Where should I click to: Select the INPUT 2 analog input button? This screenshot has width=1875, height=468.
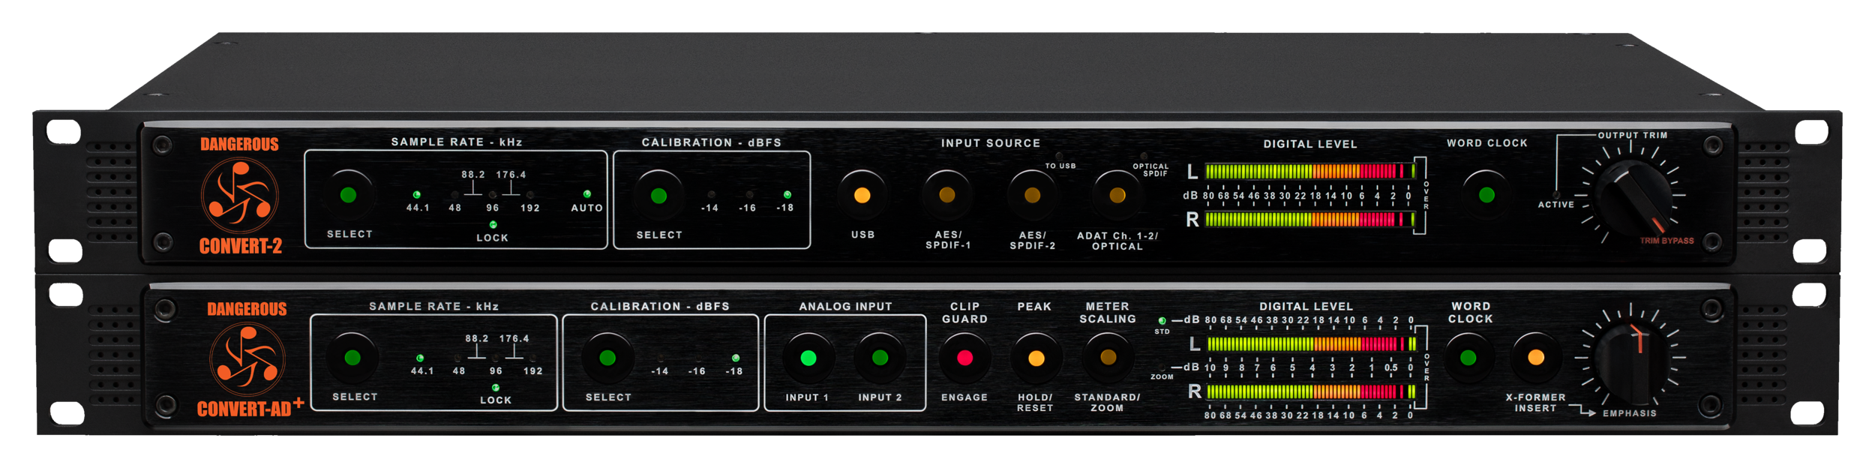[x=880, y=358]
